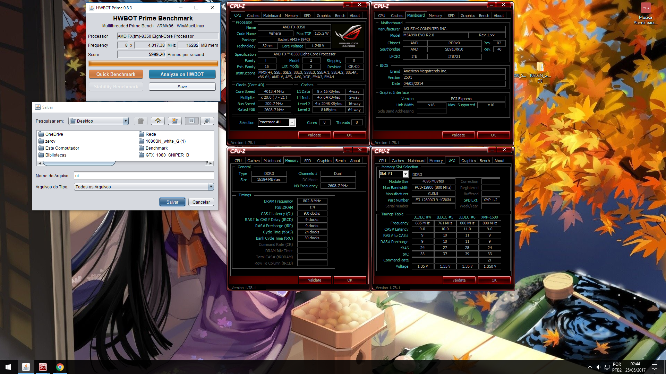Open the volume control in system tray
This screenshot has width=666, height=374.
pyautogui.click(x=598, y=367)
